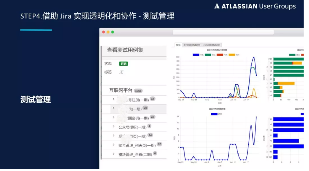Click the 查看测试用例集 heading
Image resolution: width=309 pixels, height=171 pixels.
point(125,50)
